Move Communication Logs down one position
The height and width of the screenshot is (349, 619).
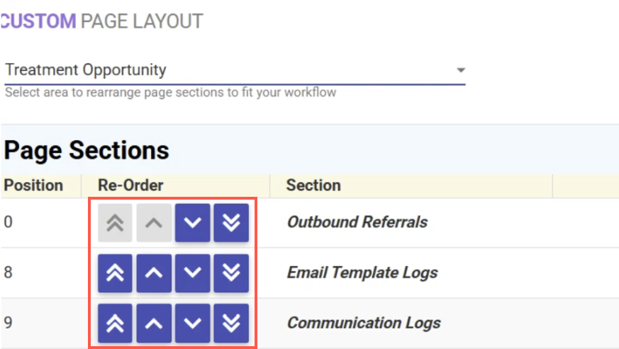pyautogui.click(x=193, y=324)
